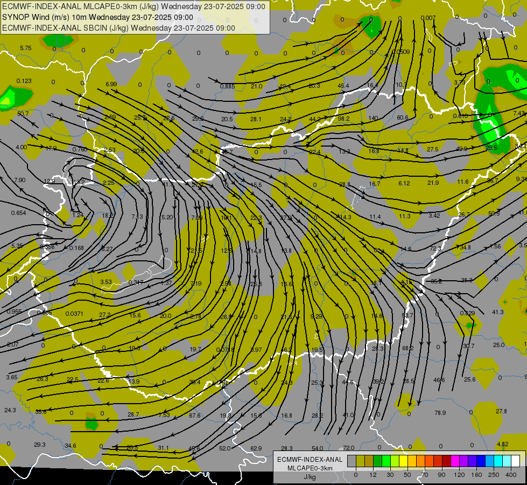Click the map value '0.123'

pyautogui.click(x=24, y=81)
